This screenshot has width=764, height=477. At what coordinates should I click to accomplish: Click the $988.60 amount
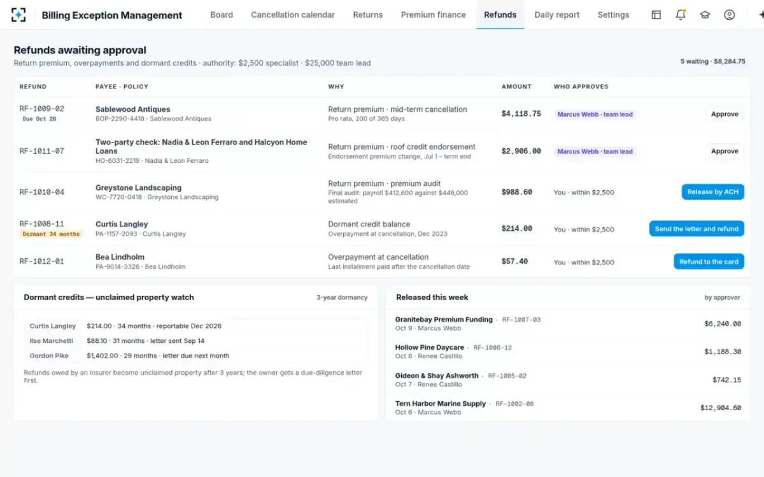pos(517,192)
